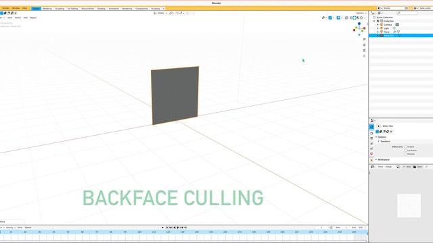
Task: Open the Global transform orientation dropdown
Action: coord(160,13)
